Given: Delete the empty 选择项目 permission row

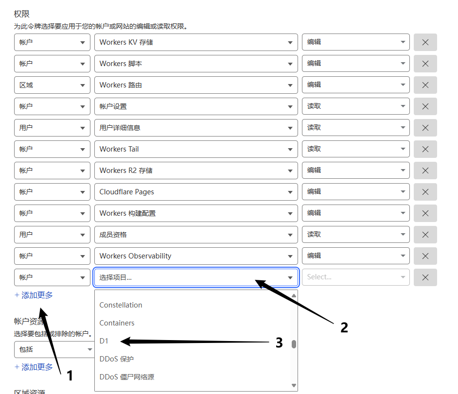Looking at the screenshot, I should click(x=425, y=277).
